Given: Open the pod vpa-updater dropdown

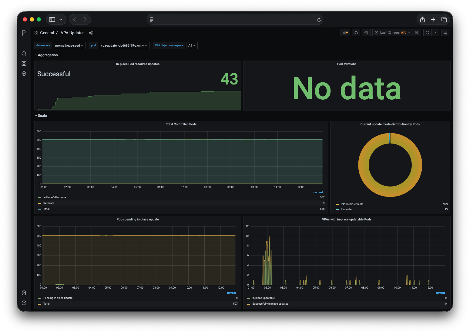Looking at the screenshot, I should pyautogui.click(x=124, y=45).
